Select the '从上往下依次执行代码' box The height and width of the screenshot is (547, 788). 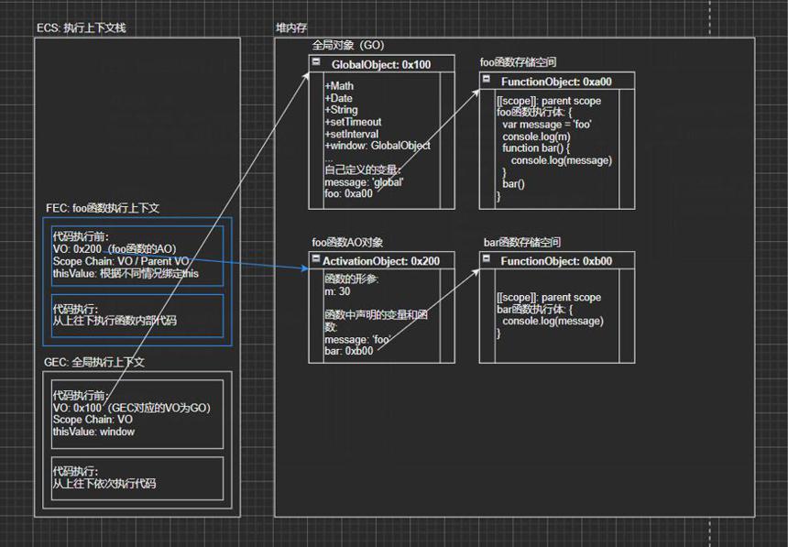[137, 478]
